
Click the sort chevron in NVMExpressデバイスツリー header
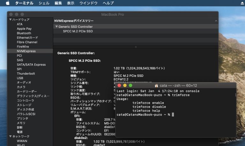pos(216,21)
